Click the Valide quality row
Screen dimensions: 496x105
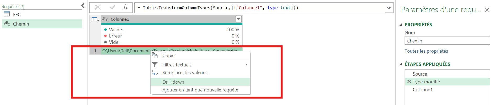pyautogui.click(x=172, y=30)
